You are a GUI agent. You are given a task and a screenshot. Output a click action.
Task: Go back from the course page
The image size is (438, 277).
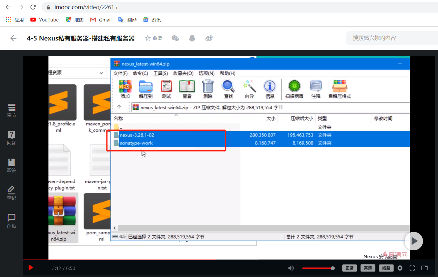[x=13, y=38]
